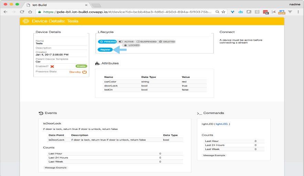Switch lifecycle state to ACTIVE
The width and height of the screenshot is (304, 176).
point(126,42)
